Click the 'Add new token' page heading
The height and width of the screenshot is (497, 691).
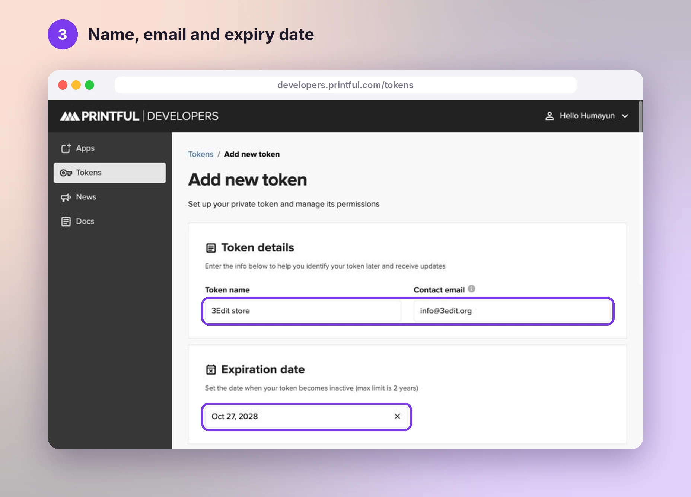tap(248, 180)
